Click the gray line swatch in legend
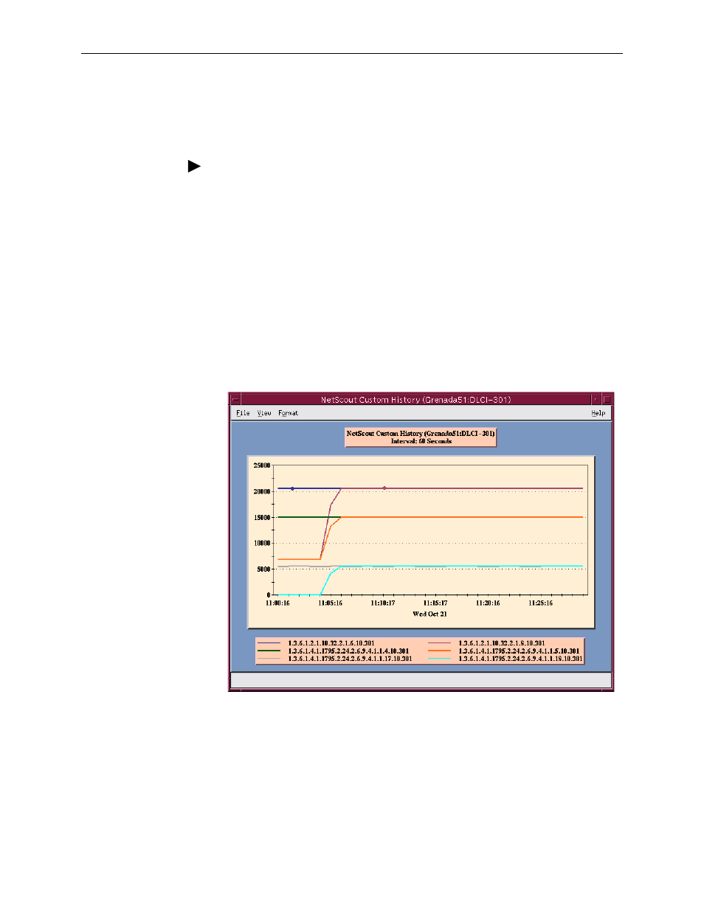 pyautogui.click(x=269, y=659)
